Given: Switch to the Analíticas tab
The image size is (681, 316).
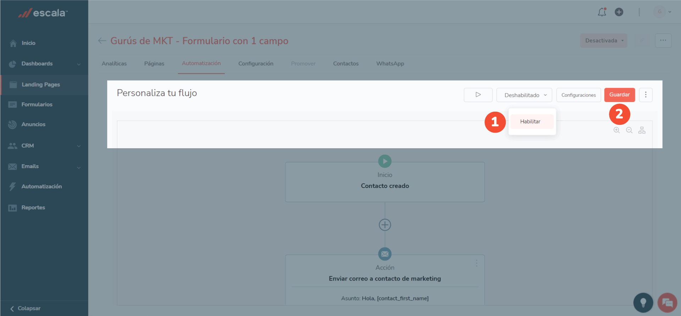Looking at the screenshot, I should [114, 64].
